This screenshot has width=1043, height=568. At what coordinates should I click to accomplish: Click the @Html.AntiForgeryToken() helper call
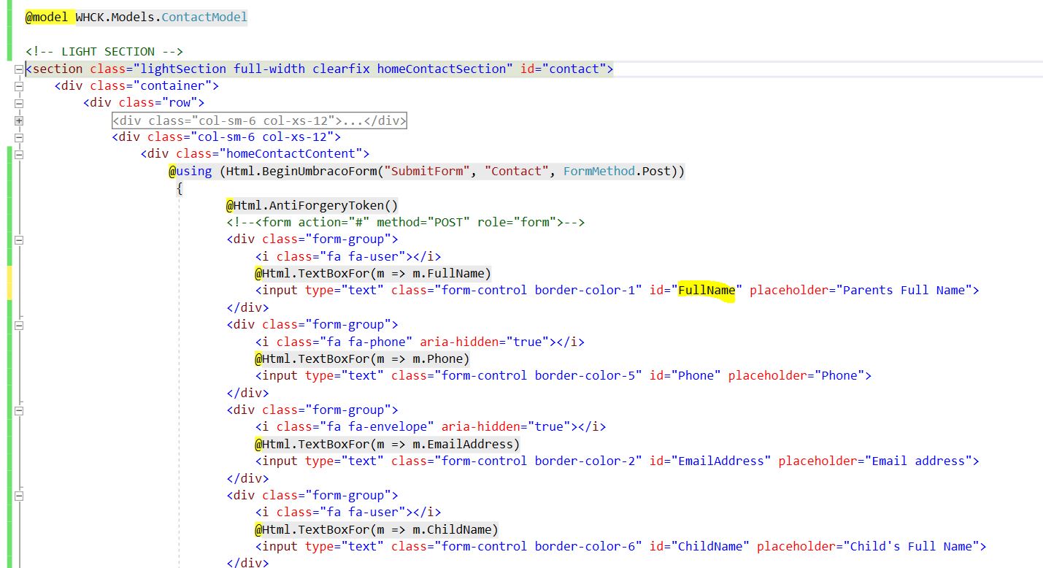tap(312, 205)
